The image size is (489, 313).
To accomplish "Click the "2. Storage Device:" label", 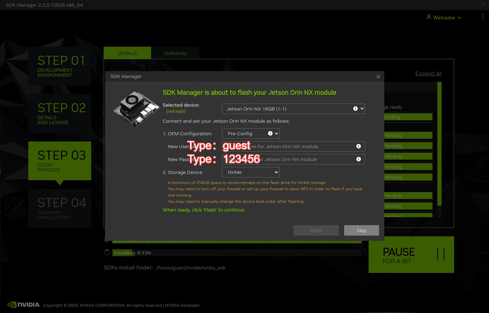I will (x=183, y=172).
